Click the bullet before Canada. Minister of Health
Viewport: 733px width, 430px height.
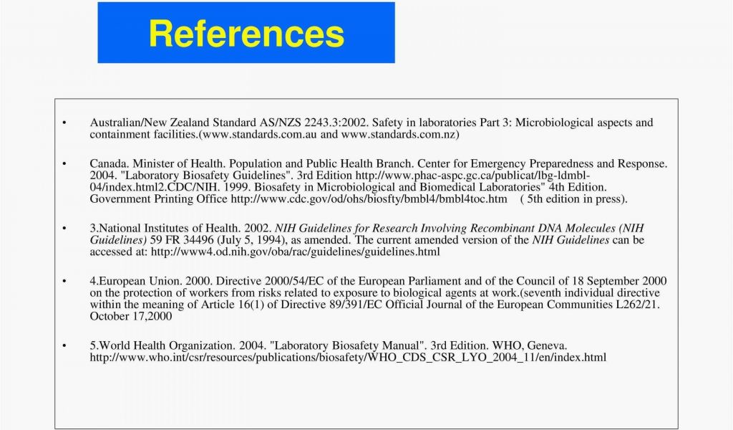pos(64,164)
